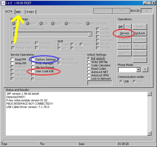Screen dimensions: 157x147
Task: Enable the Factory Settings checkbox
Action: tap(33, 59)
